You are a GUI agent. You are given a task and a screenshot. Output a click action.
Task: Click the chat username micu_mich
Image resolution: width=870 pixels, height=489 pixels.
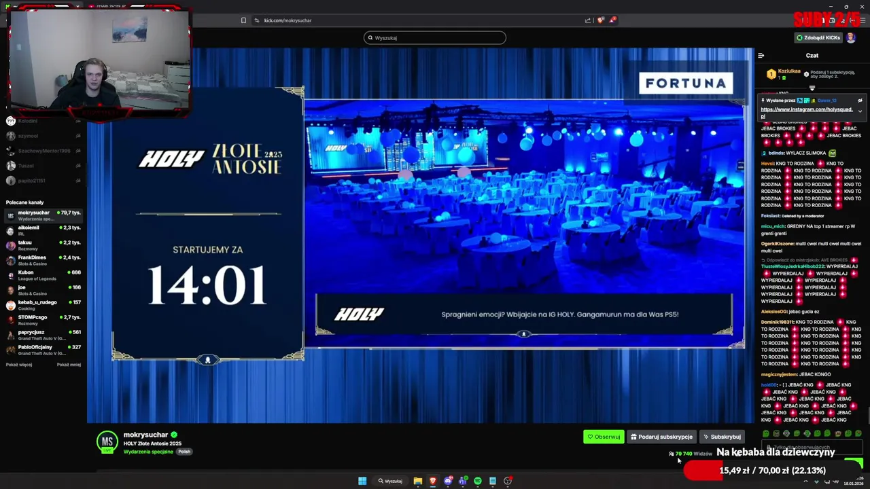pyautogui.click(x=773, y=226)
